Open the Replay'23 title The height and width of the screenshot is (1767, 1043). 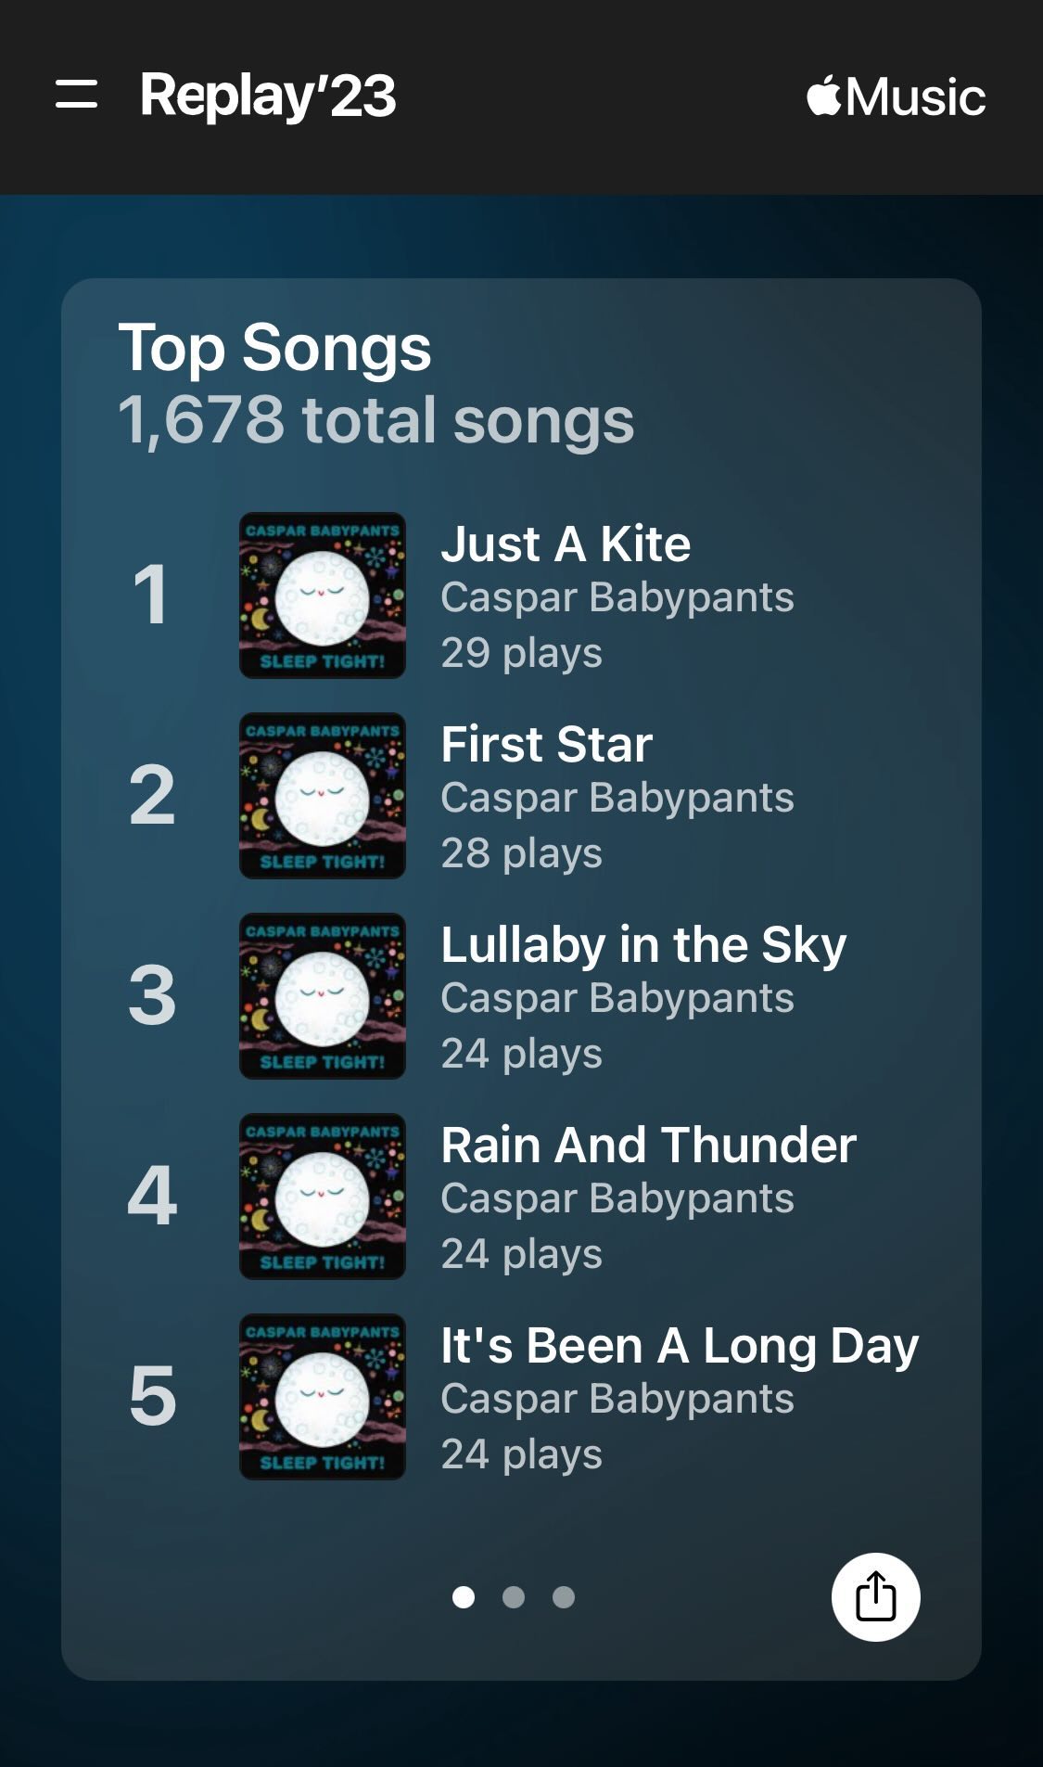coord(268,96)
